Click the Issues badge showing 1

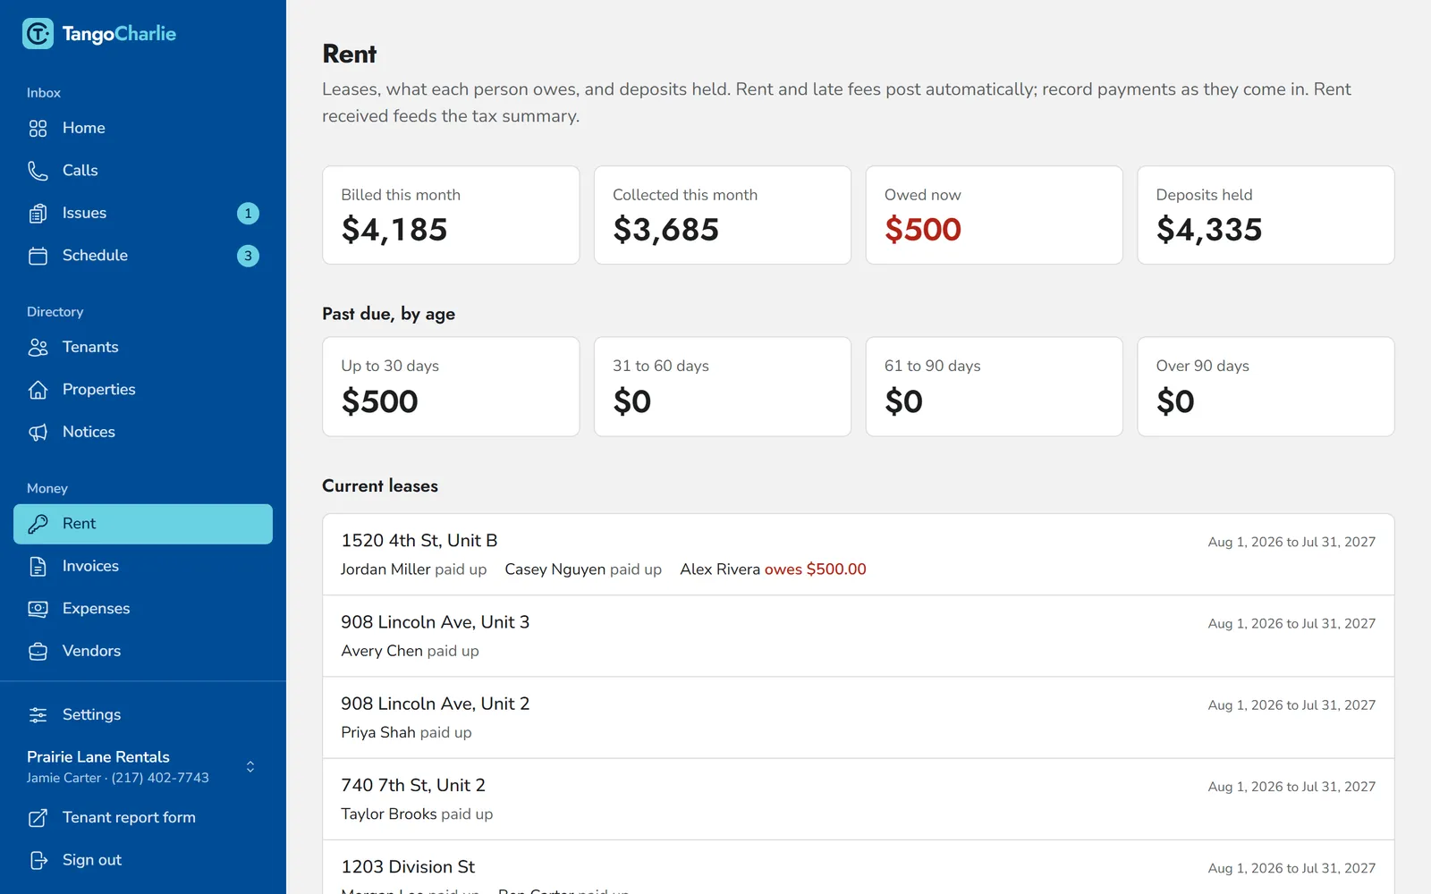248,214
